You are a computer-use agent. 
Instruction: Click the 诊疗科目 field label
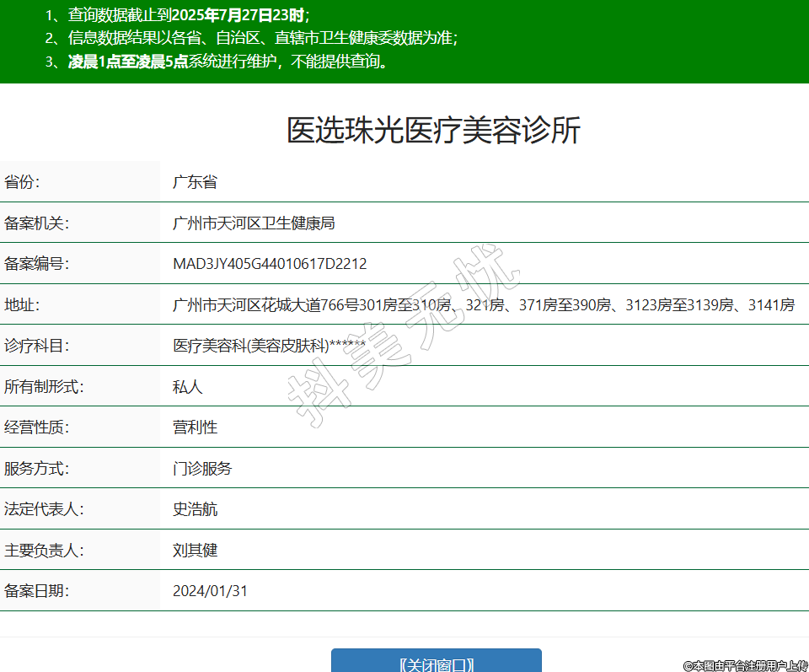[36, 346]
